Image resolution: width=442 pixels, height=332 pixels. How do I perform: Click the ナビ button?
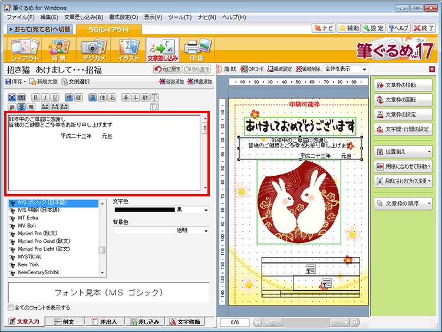pos(324,28)
